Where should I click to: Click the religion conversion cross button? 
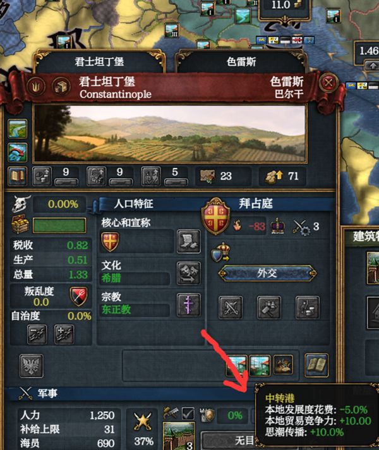pyautogui.click(x=188, y=305)
